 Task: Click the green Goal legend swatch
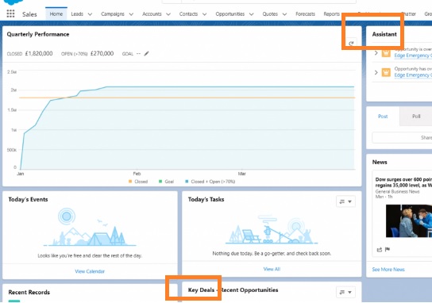160,182
